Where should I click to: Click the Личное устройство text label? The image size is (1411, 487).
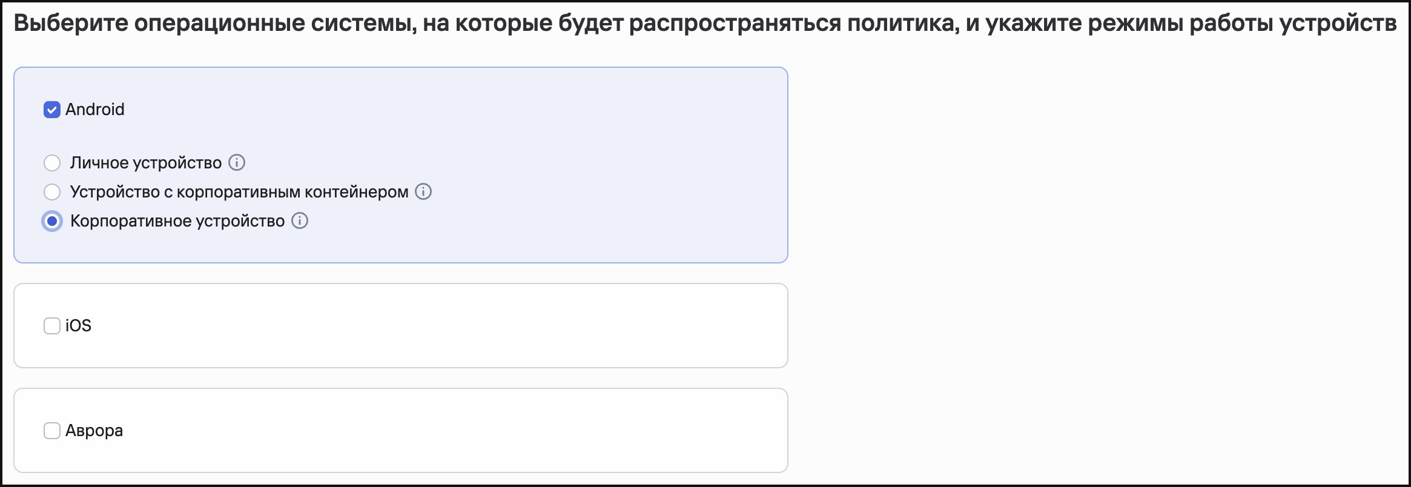[x=146, y=162]
